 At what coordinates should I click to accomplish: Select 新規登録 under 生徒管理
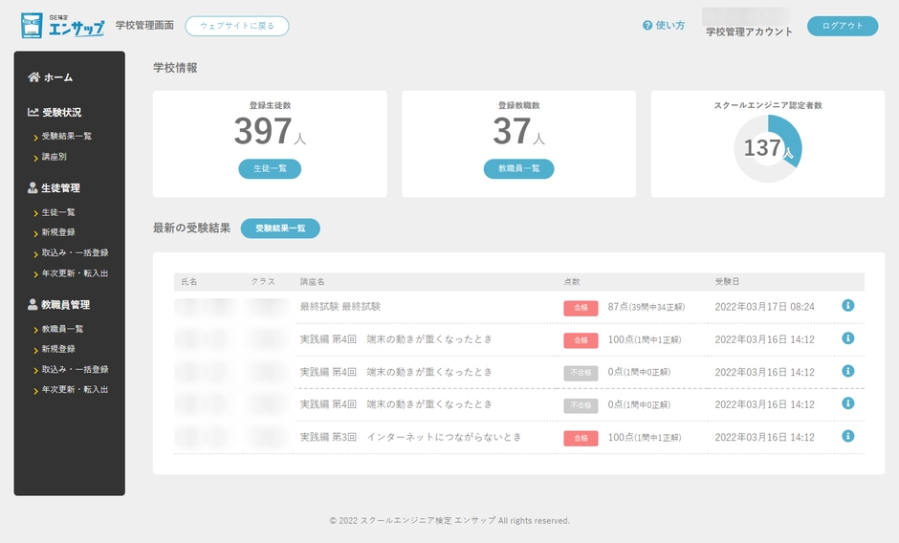57,232
